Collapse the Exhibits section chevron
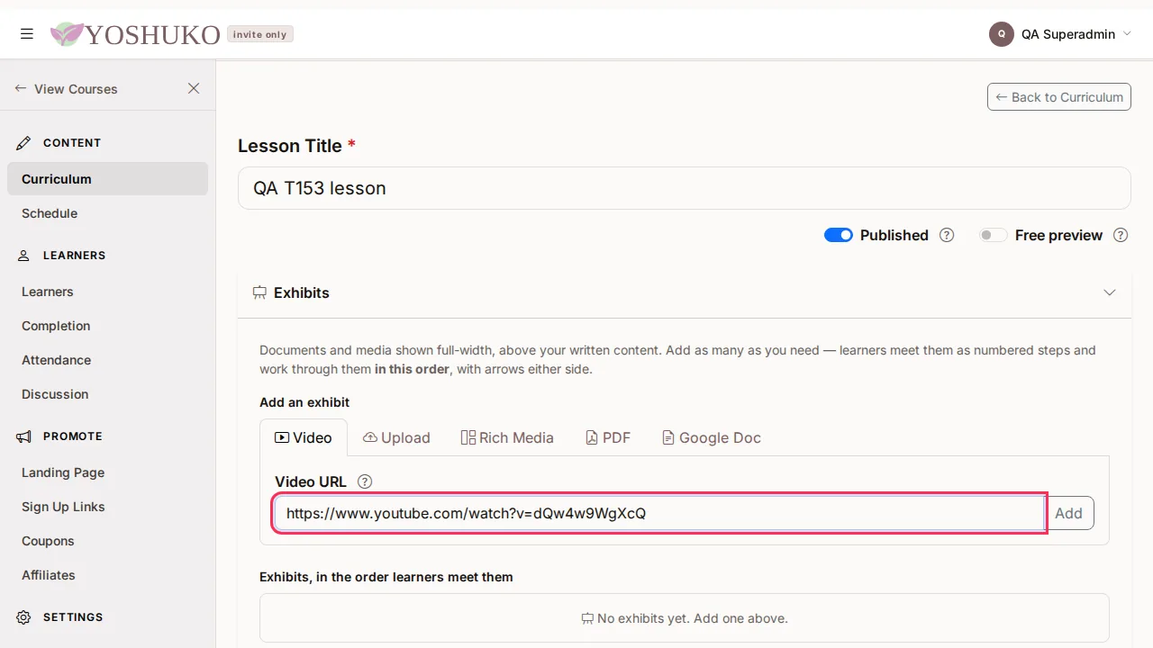The height and width of the screenshot is (648, 1153). point(1110,292)
